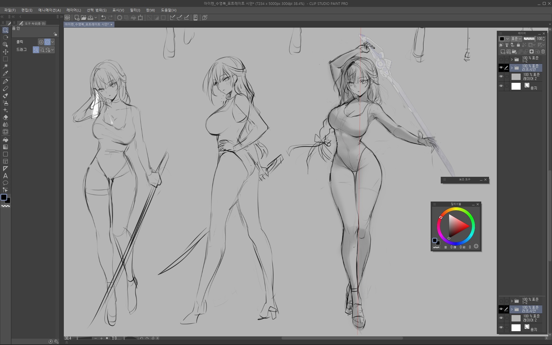This screenshot has height=345, width=552.
Task: Click the new raster layer icon
Action: coord(503,52)
